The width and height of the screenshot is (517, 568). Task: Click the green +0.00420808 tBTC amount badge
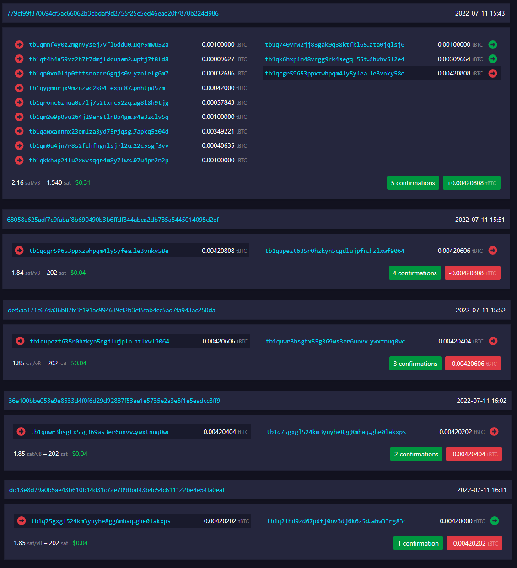coord(471,182)
